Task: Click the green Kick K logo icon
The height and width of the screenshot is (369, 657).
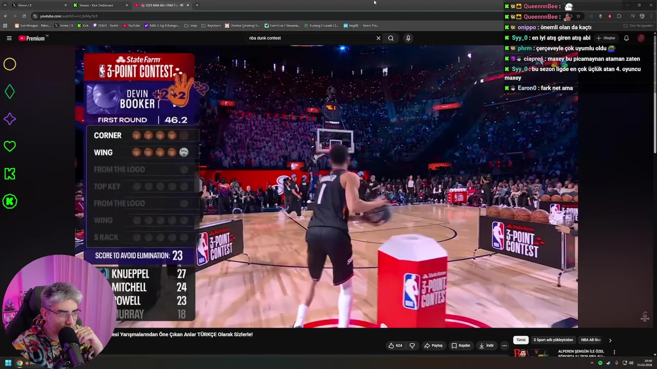Action: [10, 174]
